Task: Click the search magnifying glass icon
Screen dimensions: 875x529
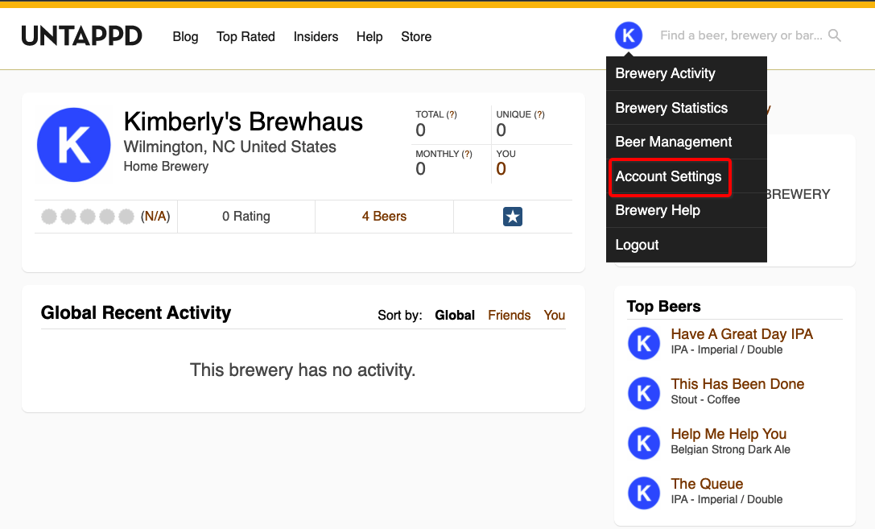Action: tap(835, 35)
